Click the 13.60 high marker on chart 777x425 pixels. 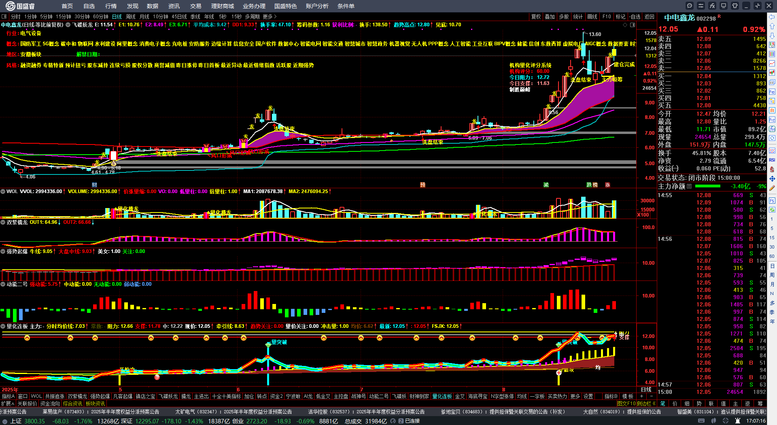click(x=595, y=34)
